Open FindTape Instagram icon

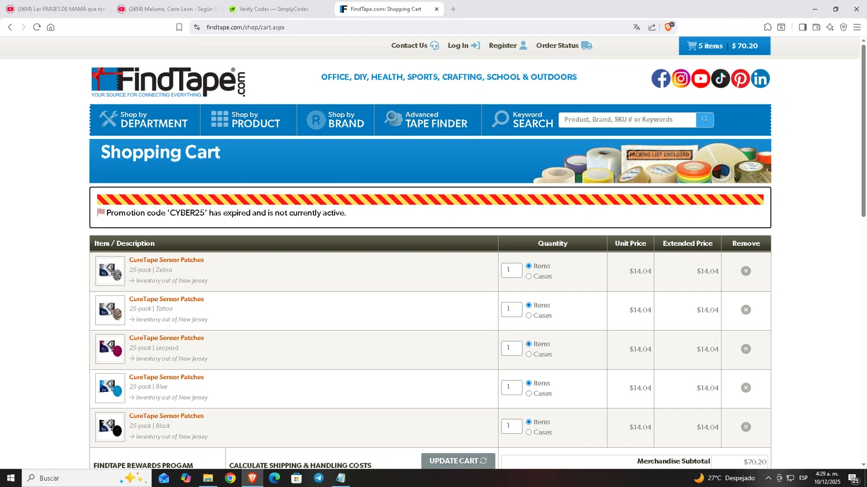[681, 78]
